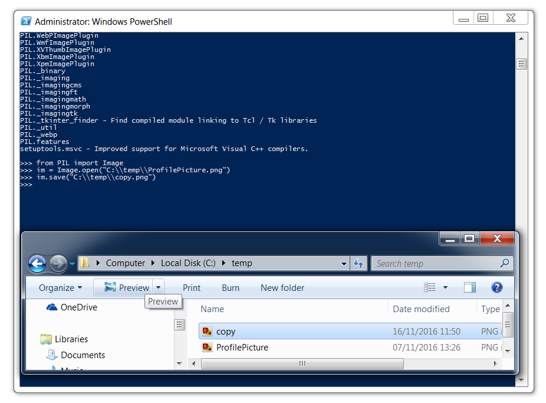
Task: Click Burn in the Explorer toolbar
Action: pyautogui.click(x=231, y=288)
